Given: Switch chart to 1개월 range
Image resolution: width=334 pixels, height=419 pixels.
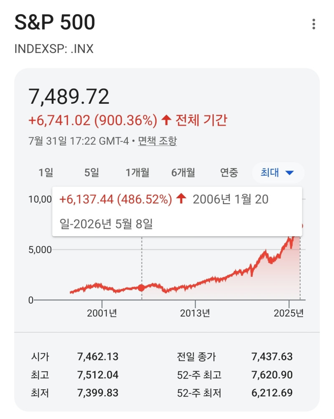Looking at the screenshot, I should tap(137, 173).
